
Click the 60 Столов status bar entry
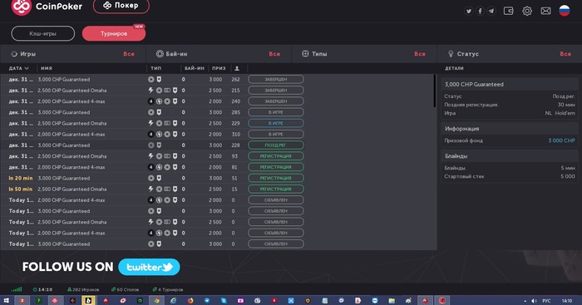pos(125,289)
